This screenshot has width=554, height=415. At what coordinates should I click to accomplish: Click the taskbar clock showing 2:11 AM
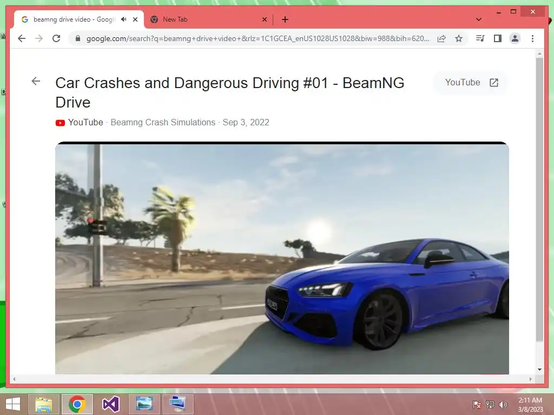coord(530,404)
